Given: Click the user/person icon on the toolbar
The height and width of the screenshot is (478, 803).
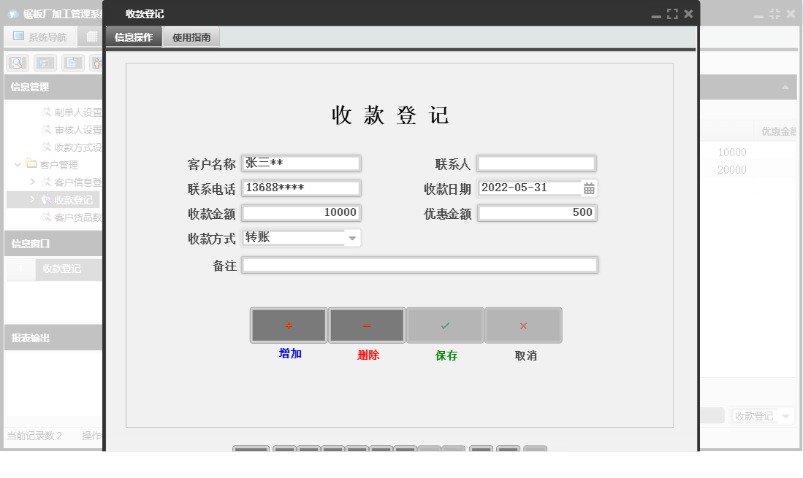Looking at the screenshot, I should (96, 63).
